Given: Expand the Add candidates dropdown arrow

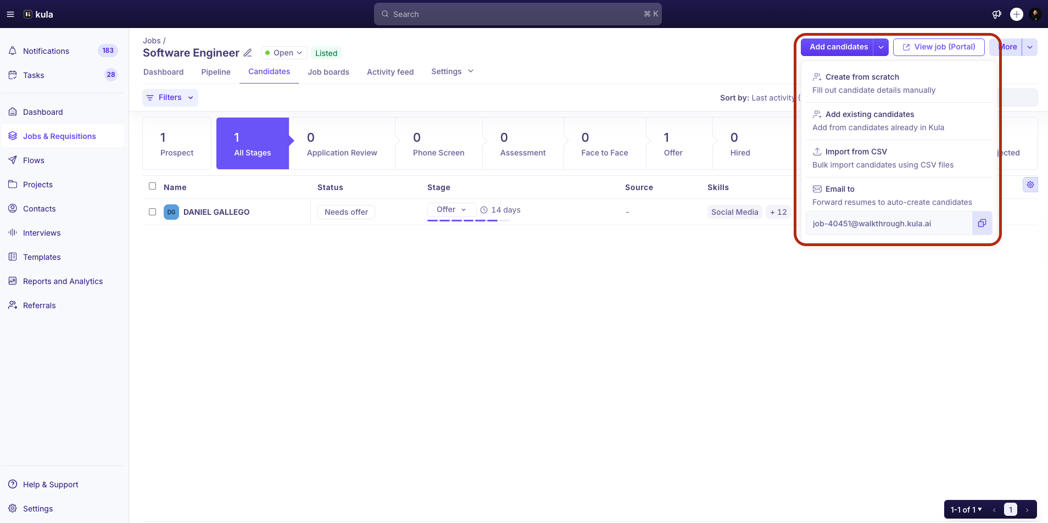Looking at the screenshot, I should coord(881,47).
